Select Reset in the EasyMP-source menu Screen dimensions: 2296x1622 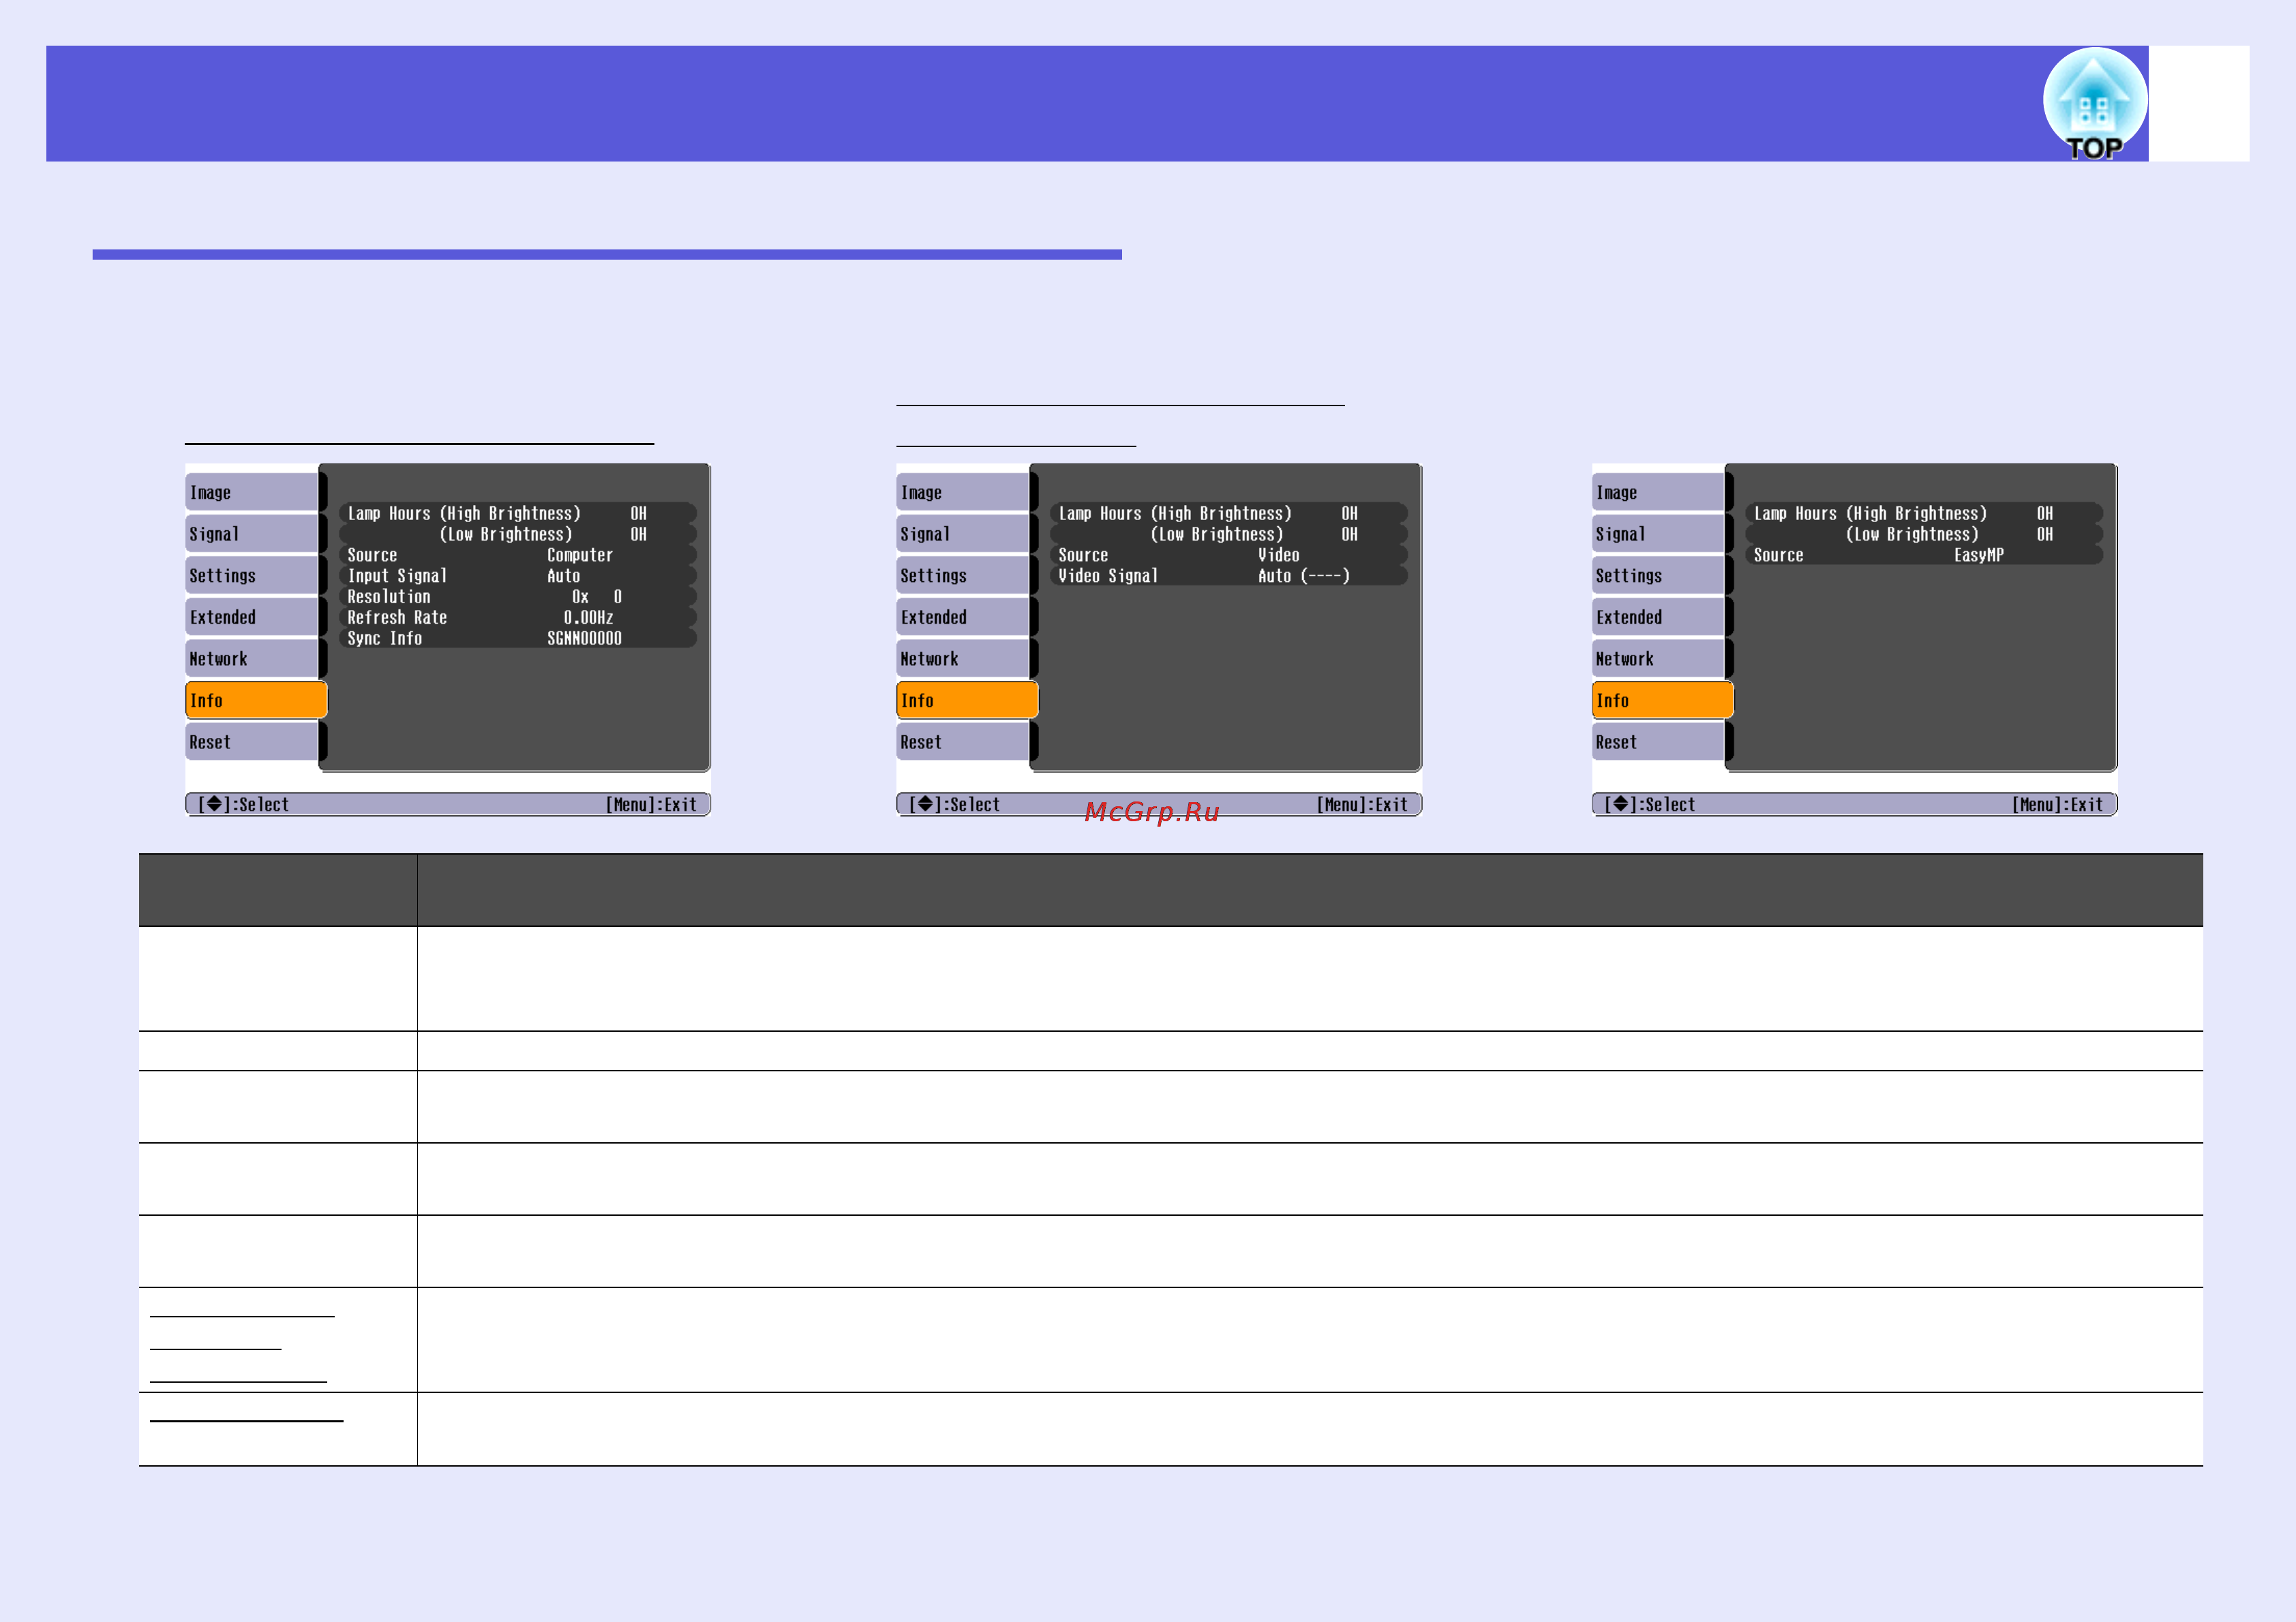1658,742
